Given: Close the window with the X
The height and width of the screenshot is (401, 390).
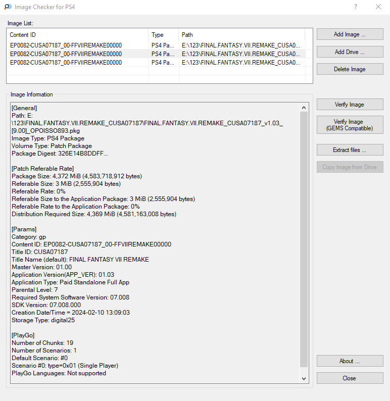Looking at the screenshot, I should tap(378, 7).
